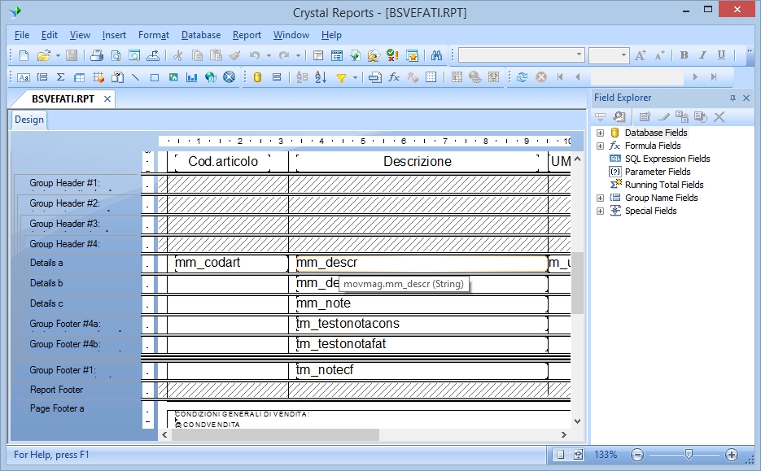Click the Print icon in toolbar
The height and width of the screenshot is (471, 761).
coord(97,55)
